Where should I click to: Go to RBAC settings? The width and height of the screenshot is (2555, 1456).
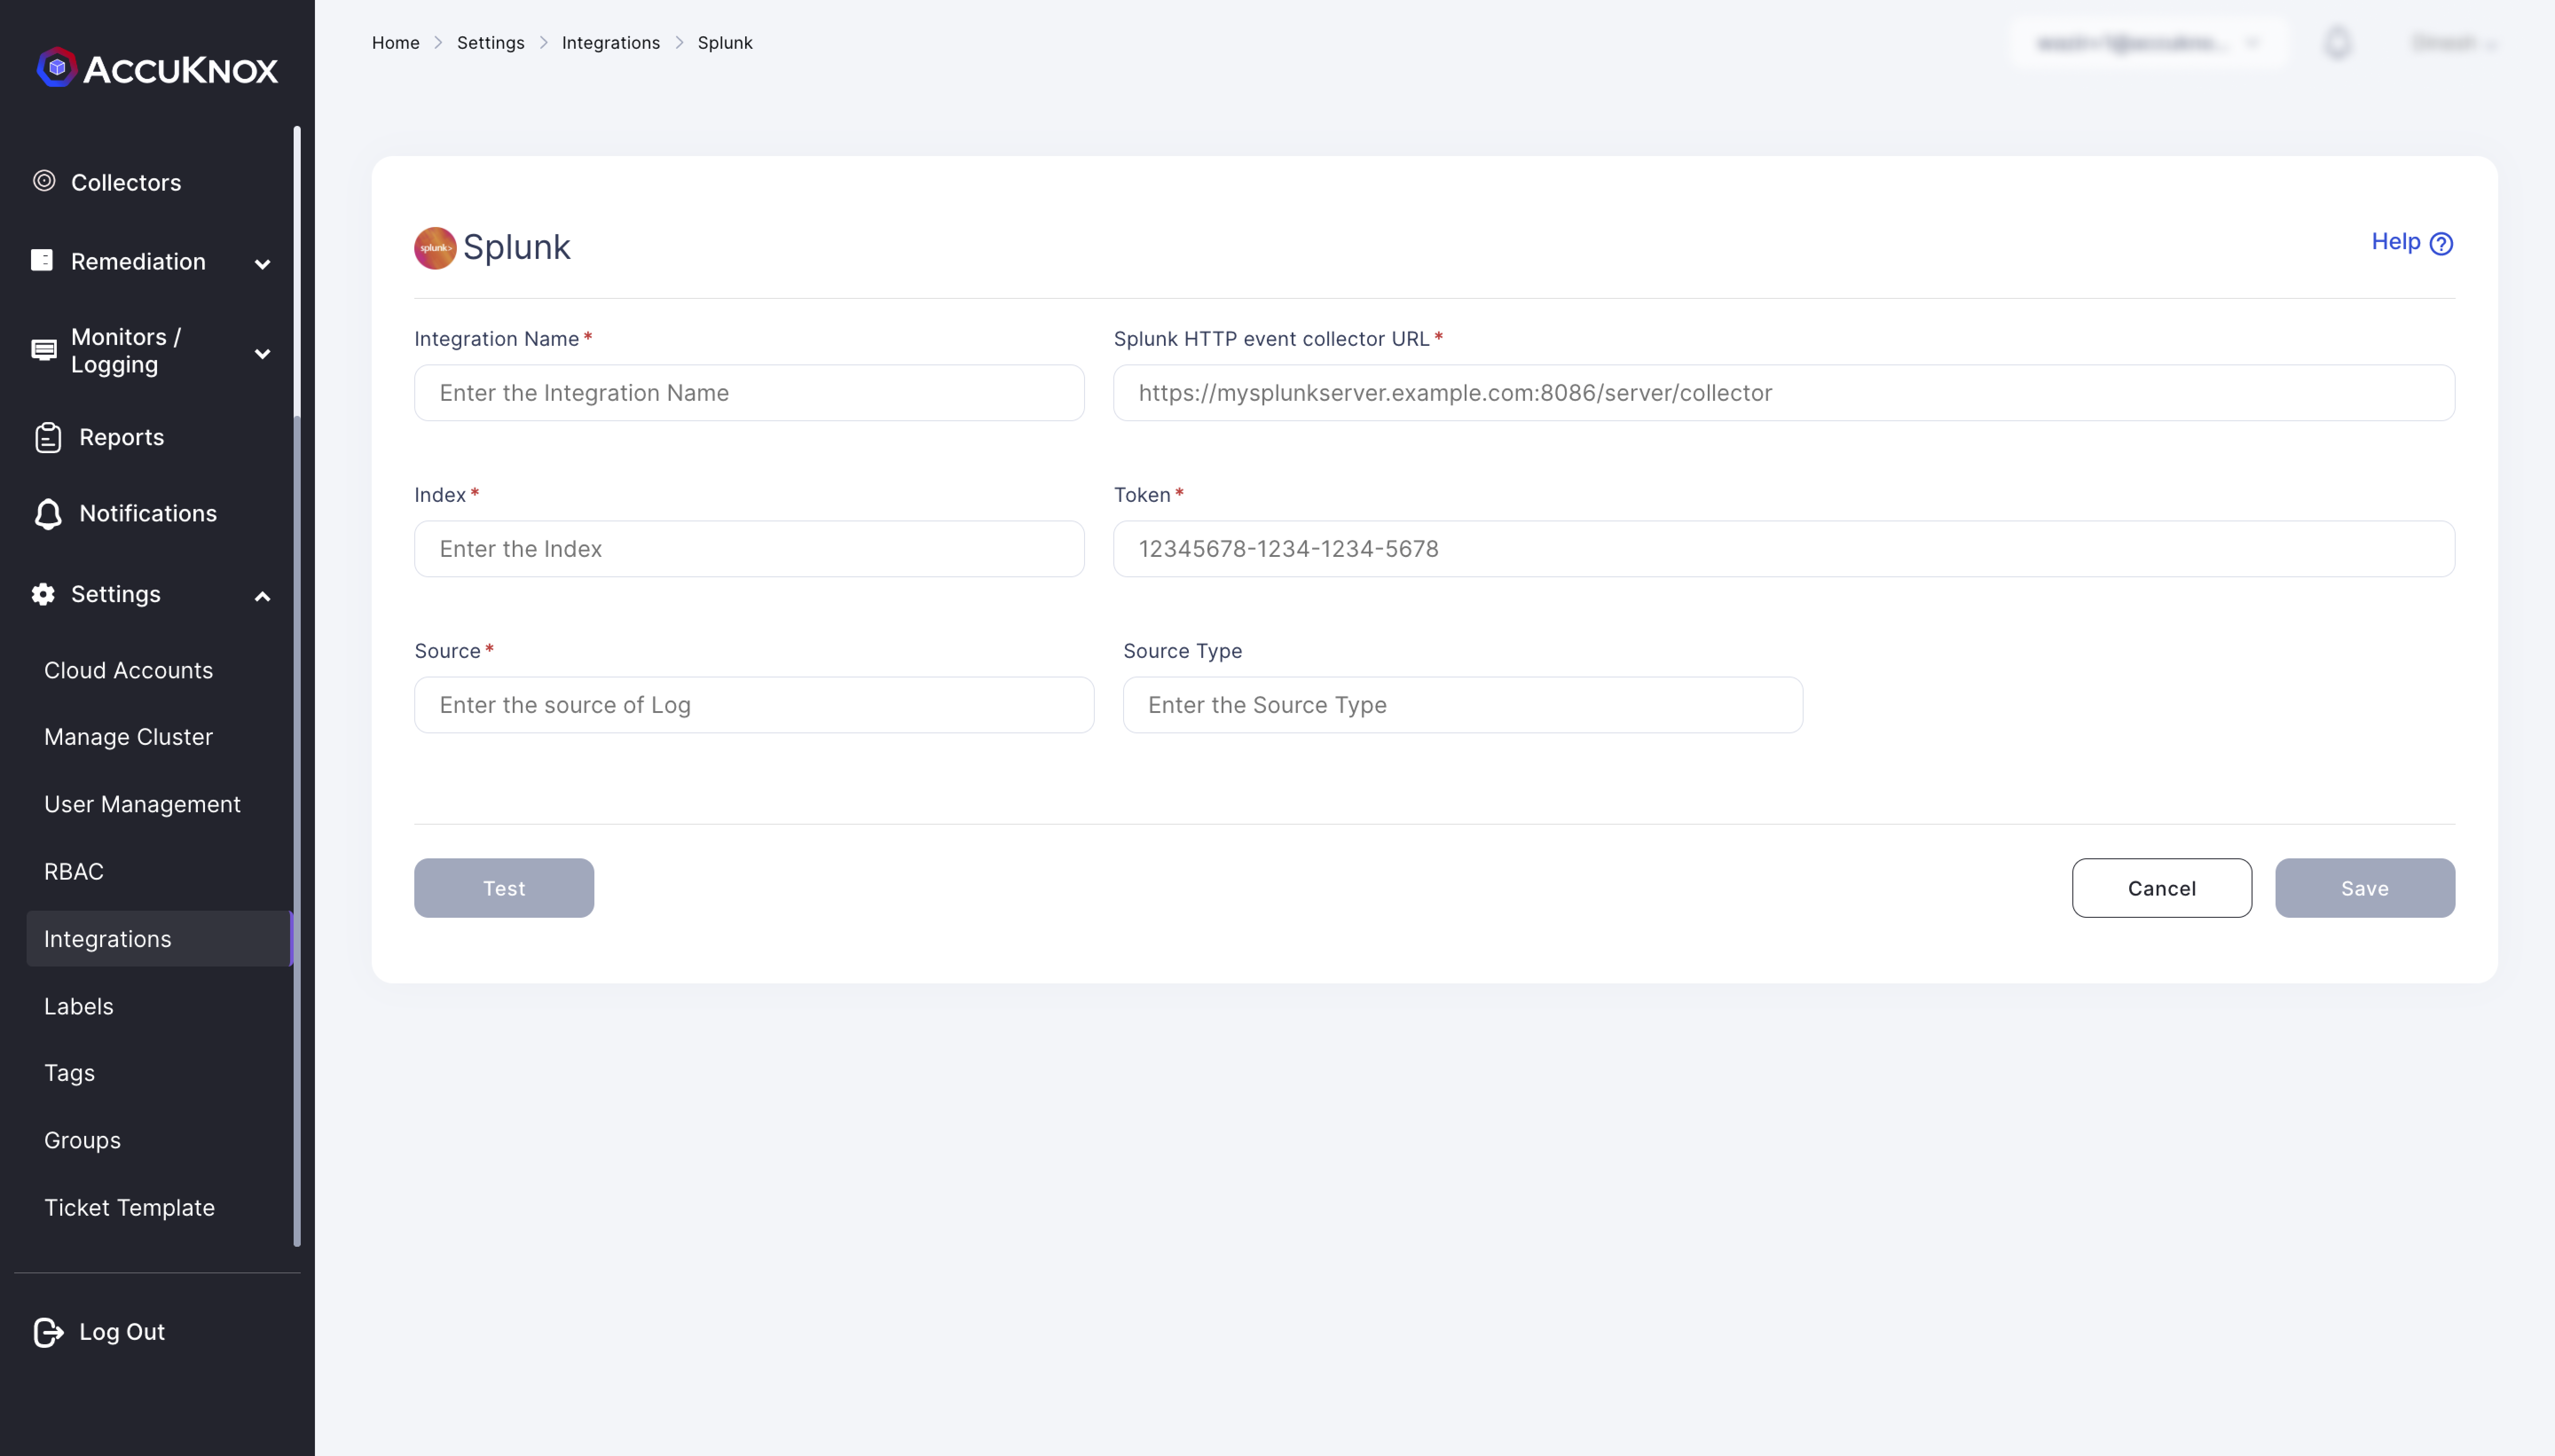click(74, 871)
